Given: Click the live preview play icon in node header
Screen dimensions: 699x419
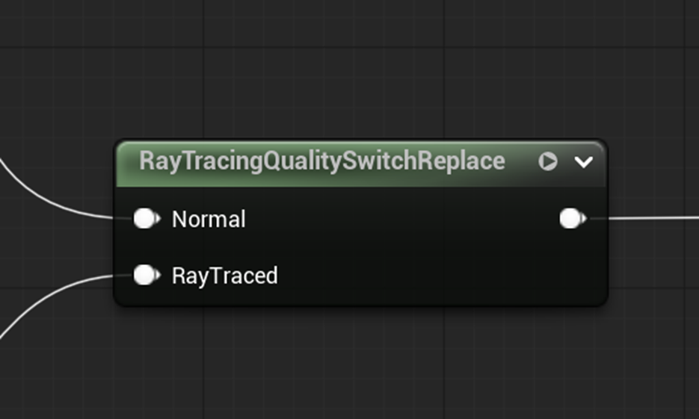Looking at the screenshot, I should (547, 161).
